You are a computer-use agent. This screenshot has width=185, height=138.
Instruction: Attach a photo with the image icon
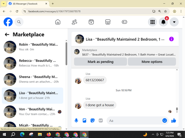coord(84,121)
